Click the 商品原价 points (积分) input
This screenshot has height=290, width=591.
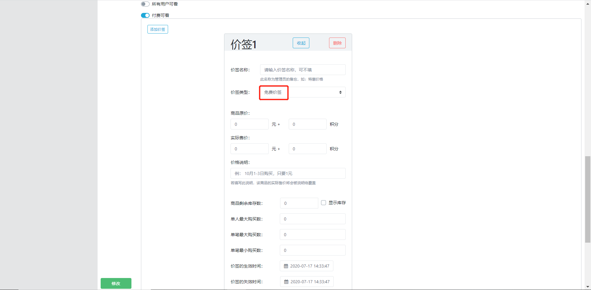(307, 124)
